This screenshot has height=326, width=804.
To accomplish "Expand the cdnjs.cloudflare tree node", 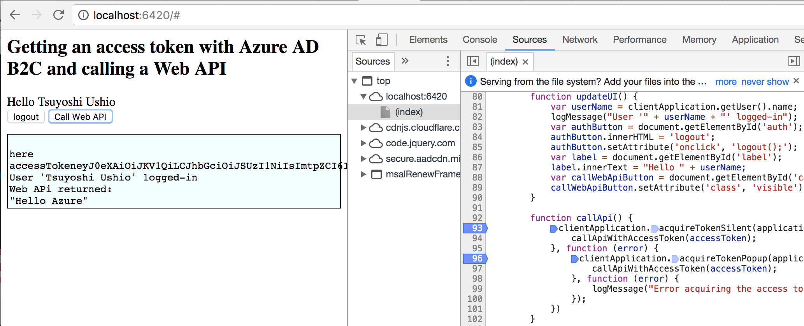I will coord(363,128).
